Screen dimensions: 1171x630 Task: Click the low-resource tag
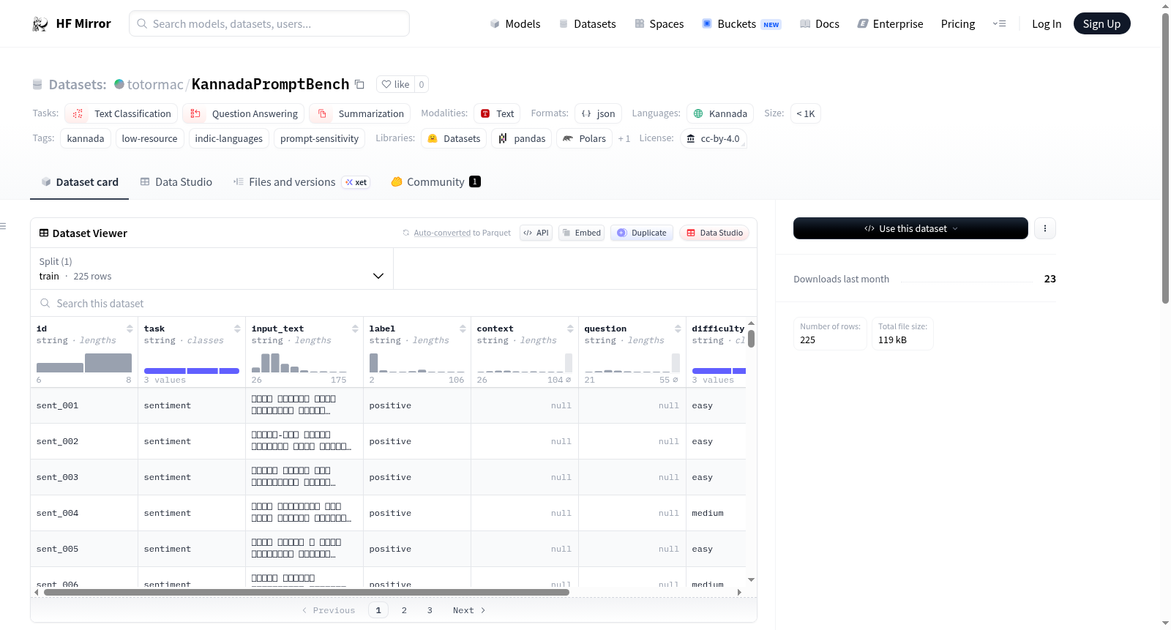(149, 138)
